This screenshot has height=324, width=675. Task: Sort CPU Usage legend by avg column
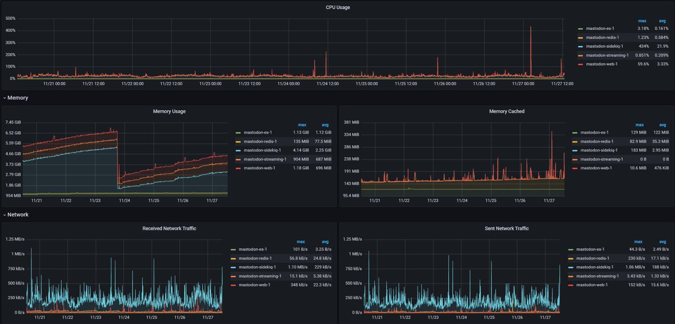click(664, 21)
